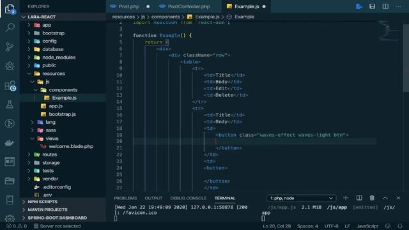Open the server-shaped icon above the gear
This screenshot has width=409, height=230.
point(10,200)
